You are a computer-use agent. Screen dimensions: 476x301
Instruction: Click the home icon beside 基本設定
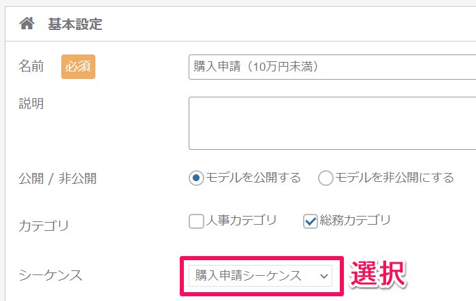click(x=27, y=23)
